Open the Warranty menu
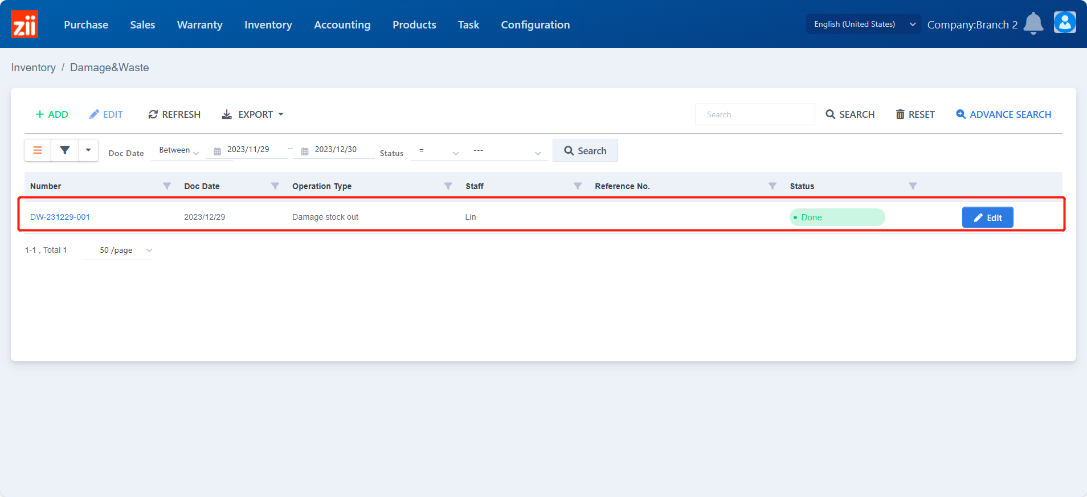 pyautogui.click(x=199, y=24)
